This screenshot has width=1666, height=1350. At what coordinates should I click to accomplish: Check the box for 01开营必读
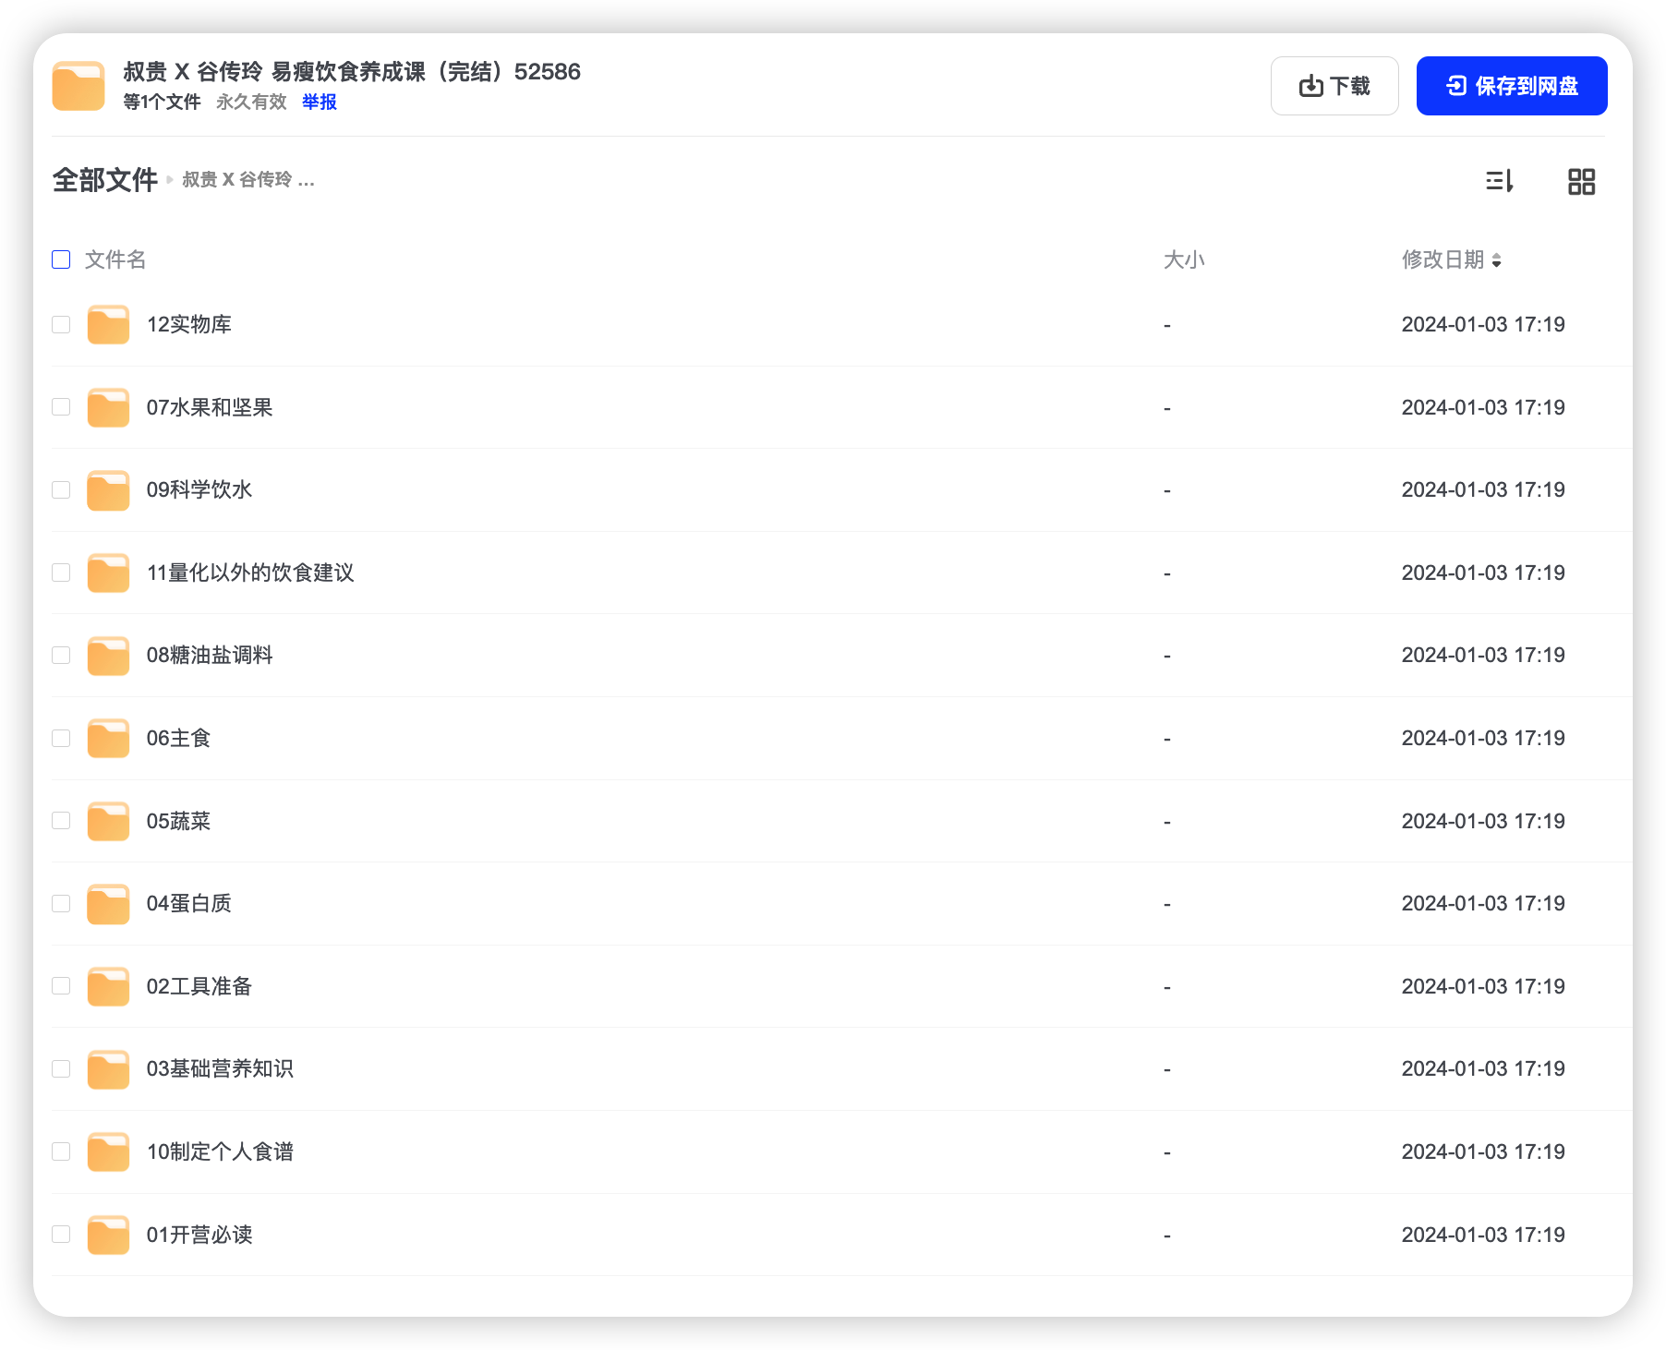pyautogui.click(x=61, y=1235)
